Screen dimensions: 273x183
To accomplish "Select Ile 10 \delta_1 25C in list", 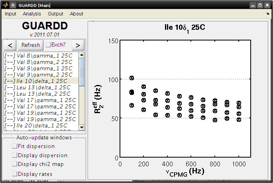I will [x=41, y=81].
